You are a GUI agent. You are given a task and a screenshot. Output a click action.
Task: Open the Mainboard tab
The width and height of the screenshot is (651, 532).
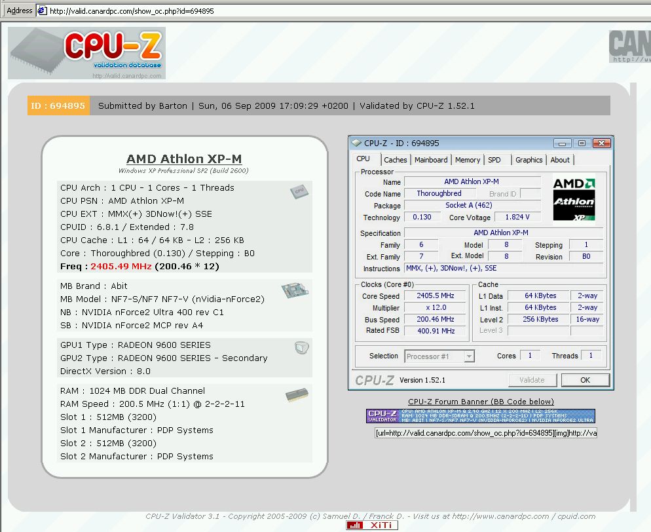[431, 160]
